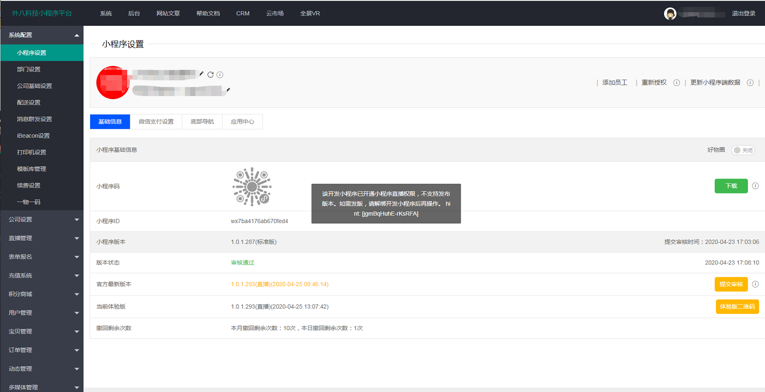Click the info icon beside the 下载 button

point(755,186)
